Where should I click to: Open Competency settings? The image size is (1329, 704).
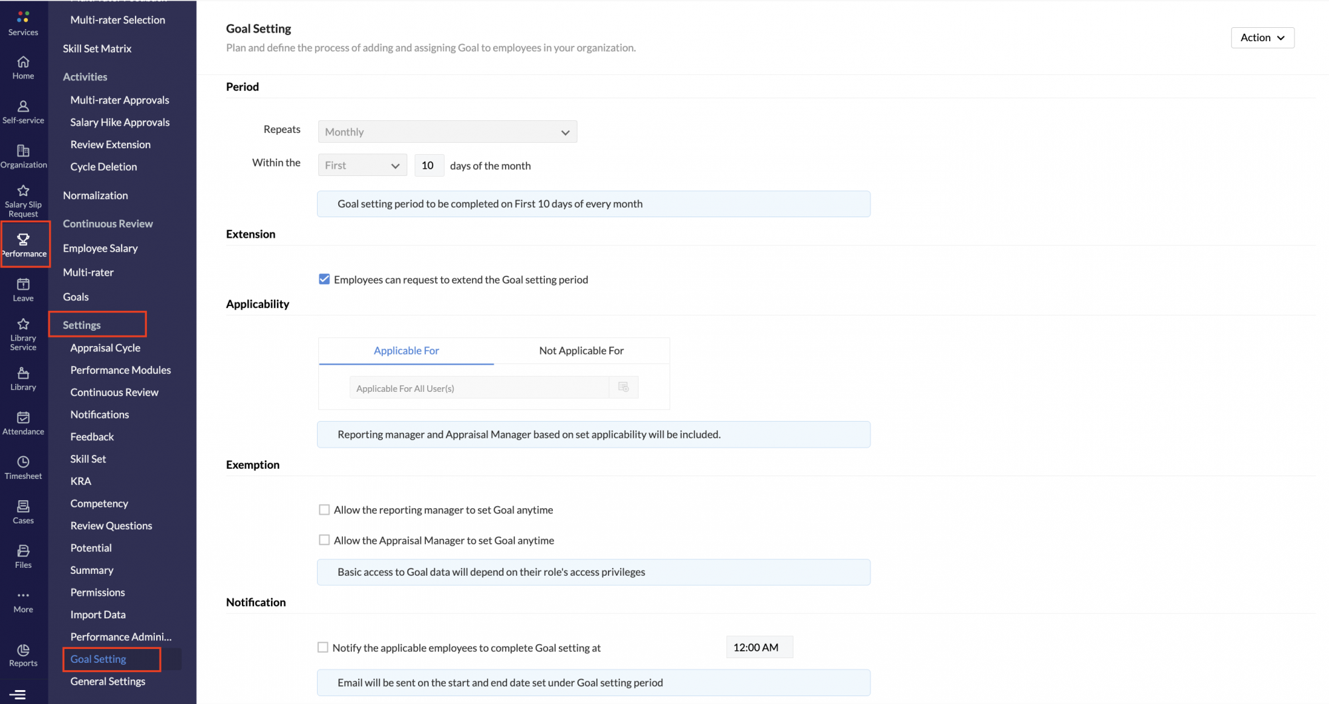pos(99,503)
